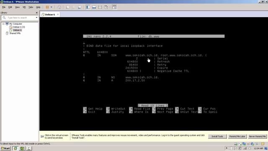Open the File menu

click(4, 7)
